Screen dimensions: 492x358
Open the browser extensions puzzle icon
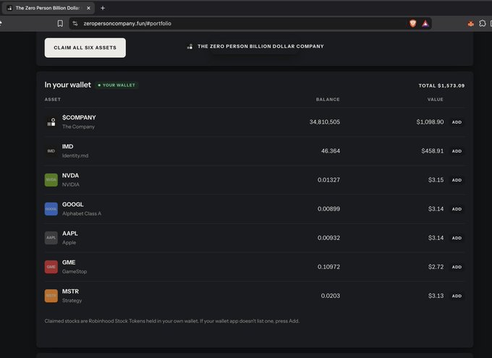(x=483, y=23)
